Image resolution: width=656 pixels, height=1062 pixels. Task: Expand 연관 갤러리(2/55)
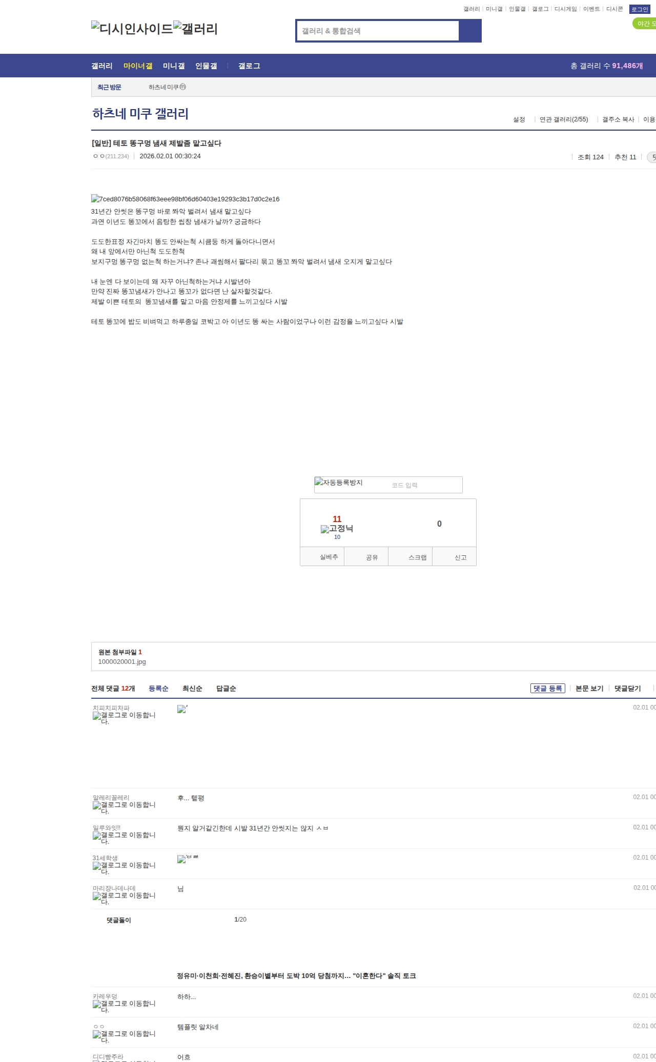564,119
